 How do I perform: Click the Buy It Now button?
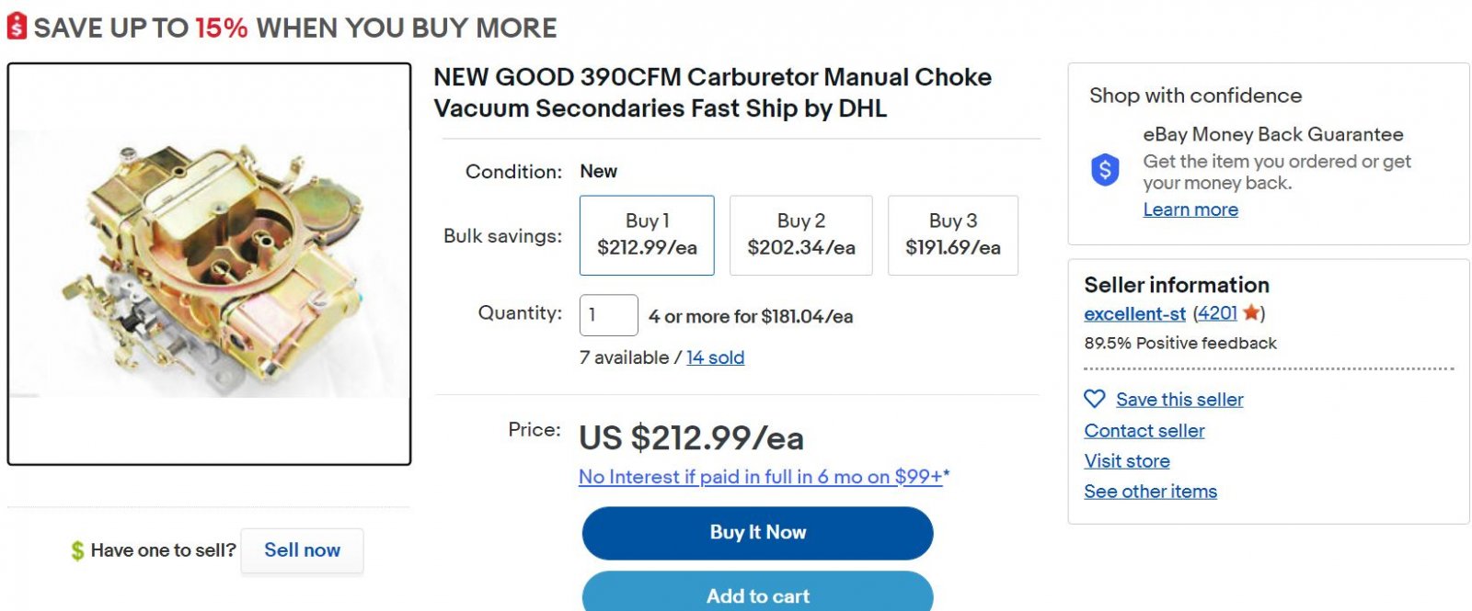coord(757,533)
